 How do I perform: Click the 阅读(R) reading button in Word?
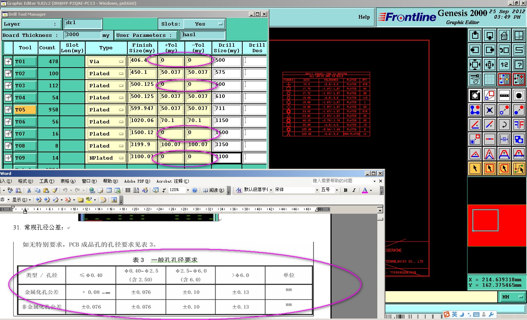click(x=213, y=190)
